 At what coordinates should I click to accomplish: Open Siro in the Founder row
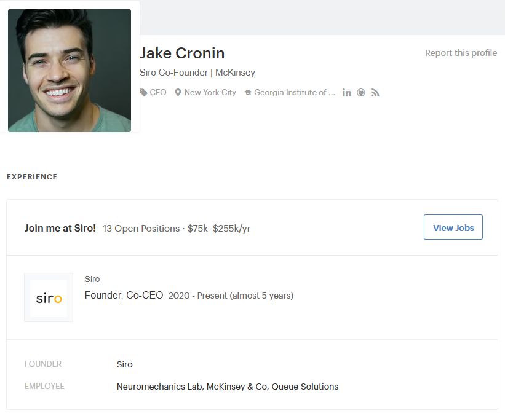(x=125, y=364)
